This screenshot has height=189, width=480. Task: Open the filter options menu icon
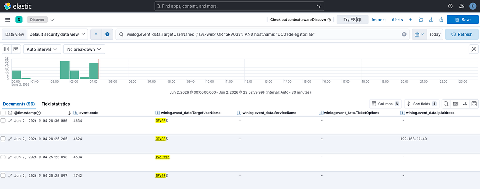click(96, 34)
